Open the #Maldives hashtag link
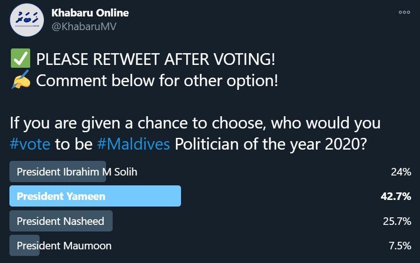 [x=133, y=143]
